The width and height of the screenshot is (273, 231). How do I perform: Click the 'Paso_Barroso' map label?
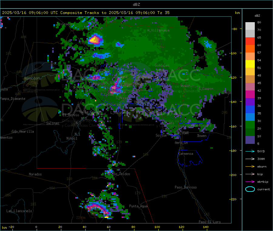click(186, 187)
